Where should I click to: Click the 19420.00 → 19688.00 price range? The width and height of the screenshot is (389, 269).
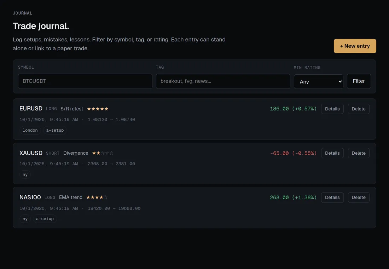click(x=114, y=208)
